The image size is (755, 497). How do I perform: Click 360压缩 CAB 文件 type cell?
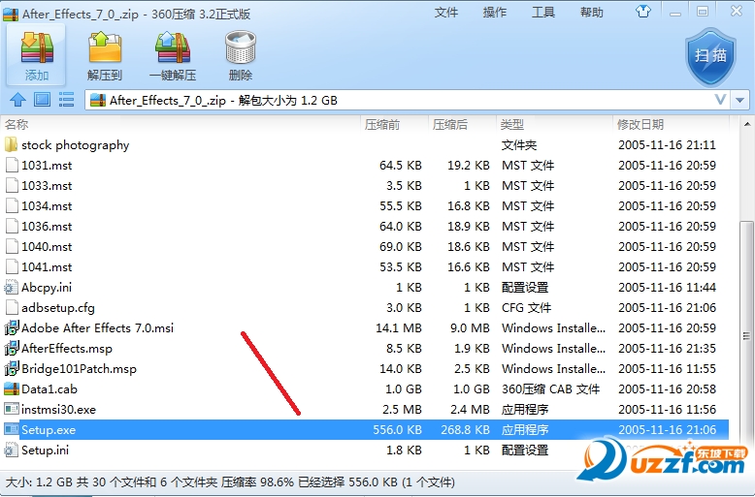550,388
